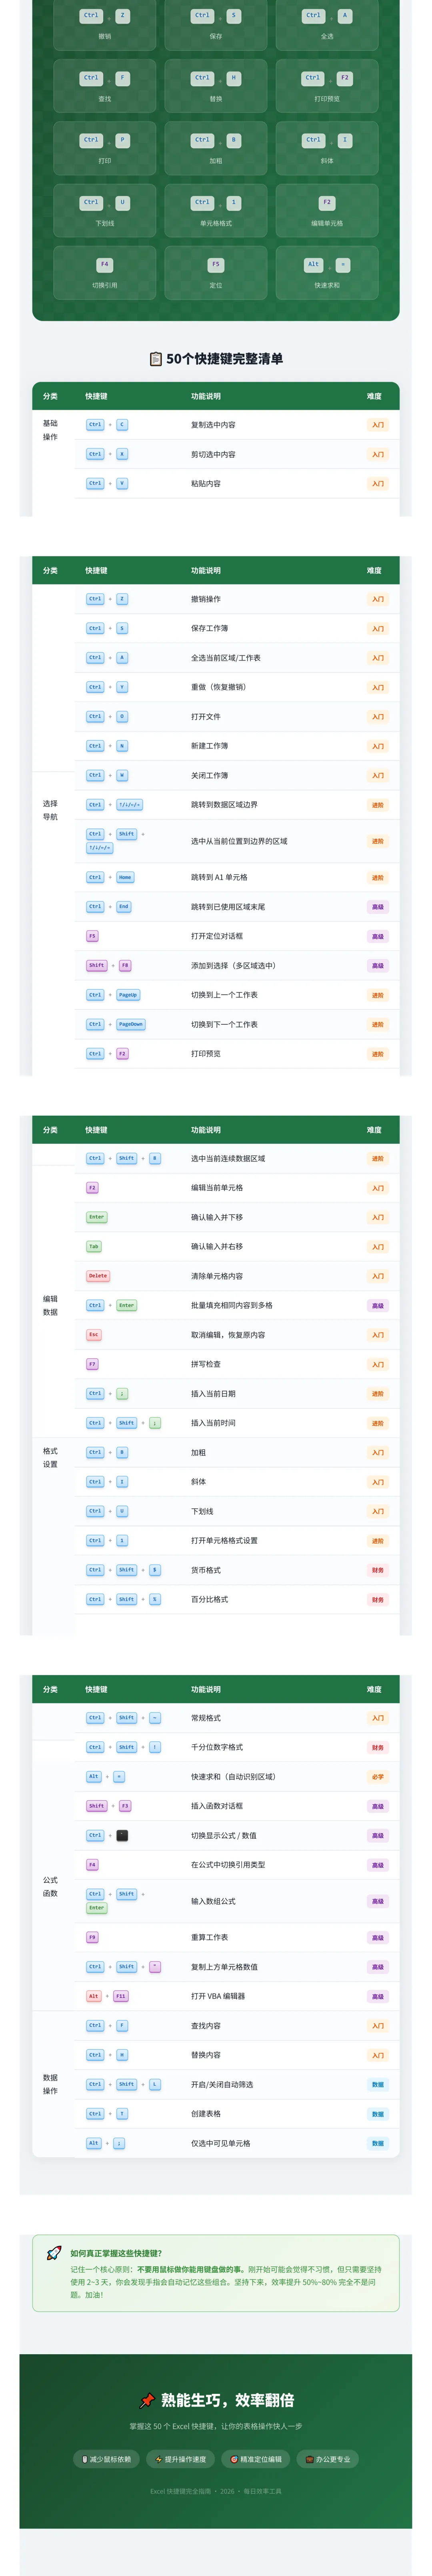Click the 全选当前区域/工作表 row text
This screenshot has height=2576, width=432.
(x=226, y=658)
